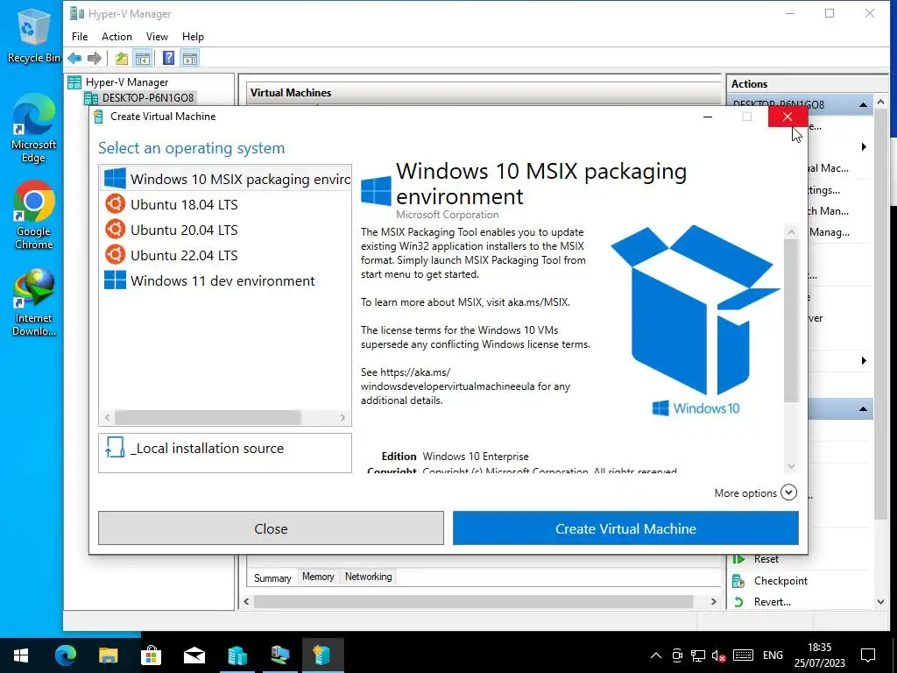Click the Back arrow in Hyper-V Manager toolbar
The image size is (897, 673).
coord(74,58)
